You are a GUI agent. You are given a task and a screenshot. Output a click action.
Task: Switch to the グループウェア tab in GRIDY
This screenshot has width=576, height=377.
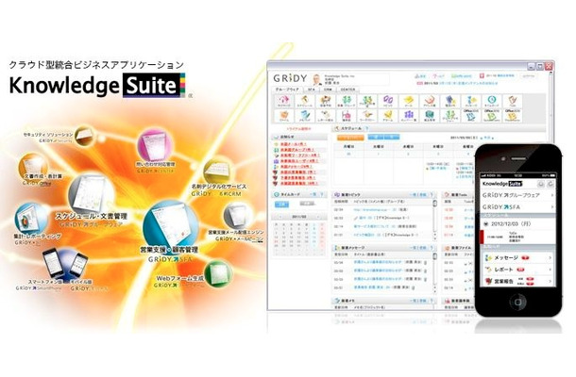pos(287,90)
